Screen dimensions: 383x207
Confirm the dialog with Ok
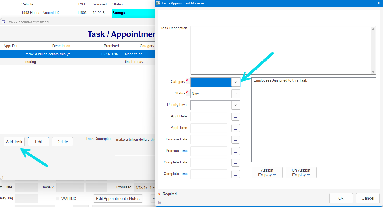pyautogui.click(x=341, y=198)
